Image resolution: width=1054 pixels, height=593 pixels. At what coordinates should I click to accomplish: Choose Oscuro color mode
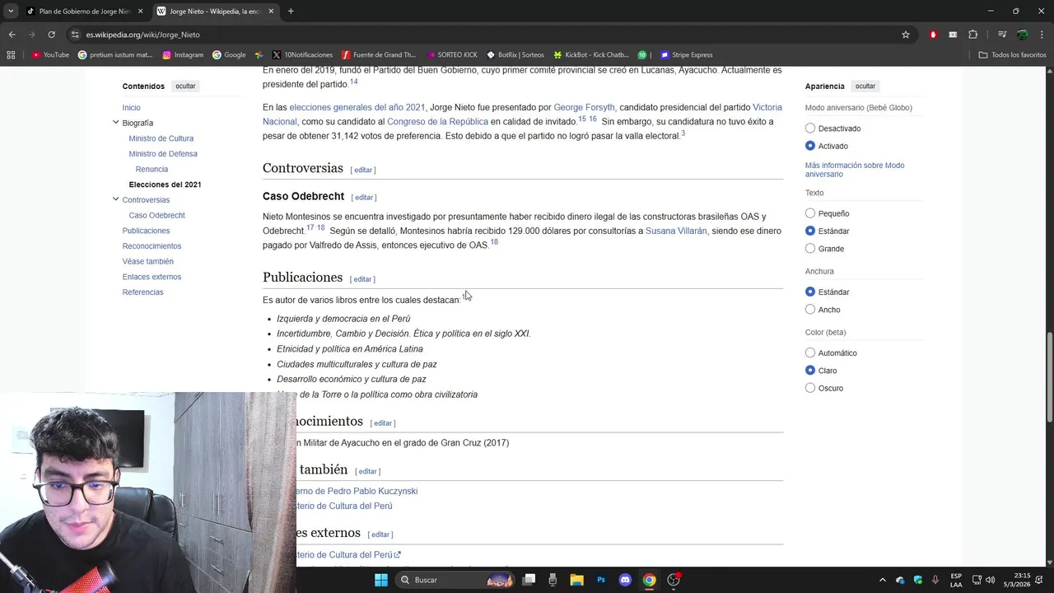coord(810,388)
